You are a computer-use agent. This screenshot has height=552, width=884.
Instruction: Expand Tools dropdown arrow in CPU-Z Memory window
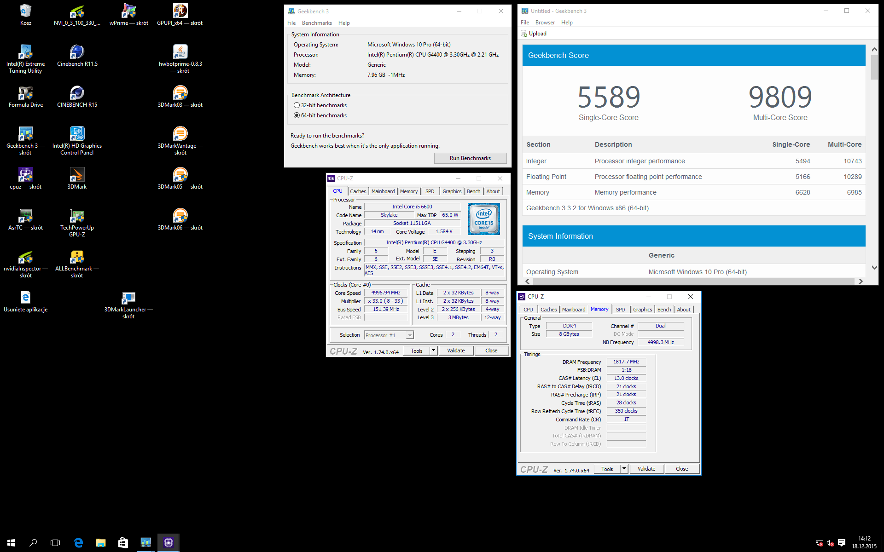coord(624,469)
